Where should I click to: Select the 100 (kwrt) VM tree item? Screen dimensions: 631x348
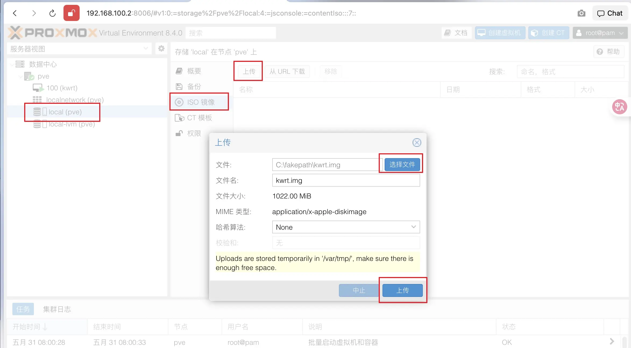click(62, 88)
